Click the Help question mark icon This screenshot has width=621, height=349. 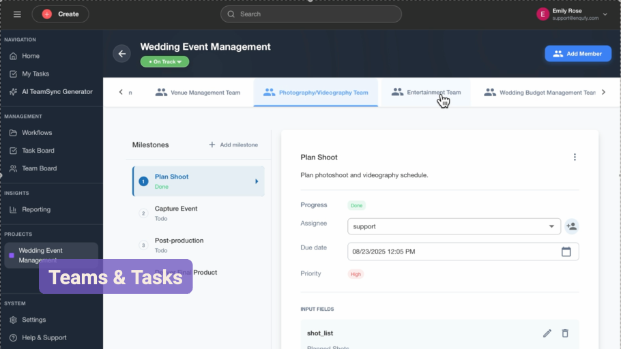coord(13,337)
